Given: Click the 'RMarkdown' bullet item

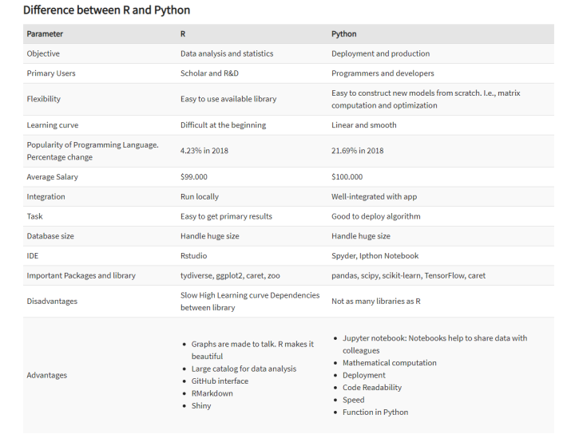Looking at the screenshot, I should click(212, 393).
